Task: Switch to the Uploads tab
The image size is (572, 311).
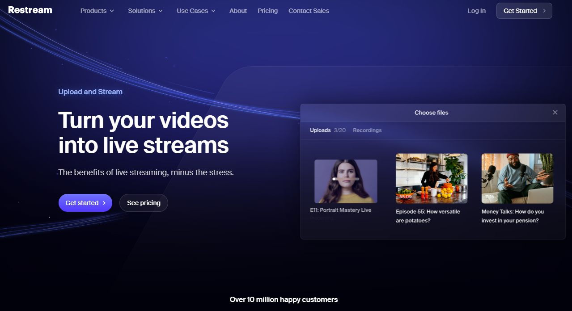Action: (x=320, y=130)
